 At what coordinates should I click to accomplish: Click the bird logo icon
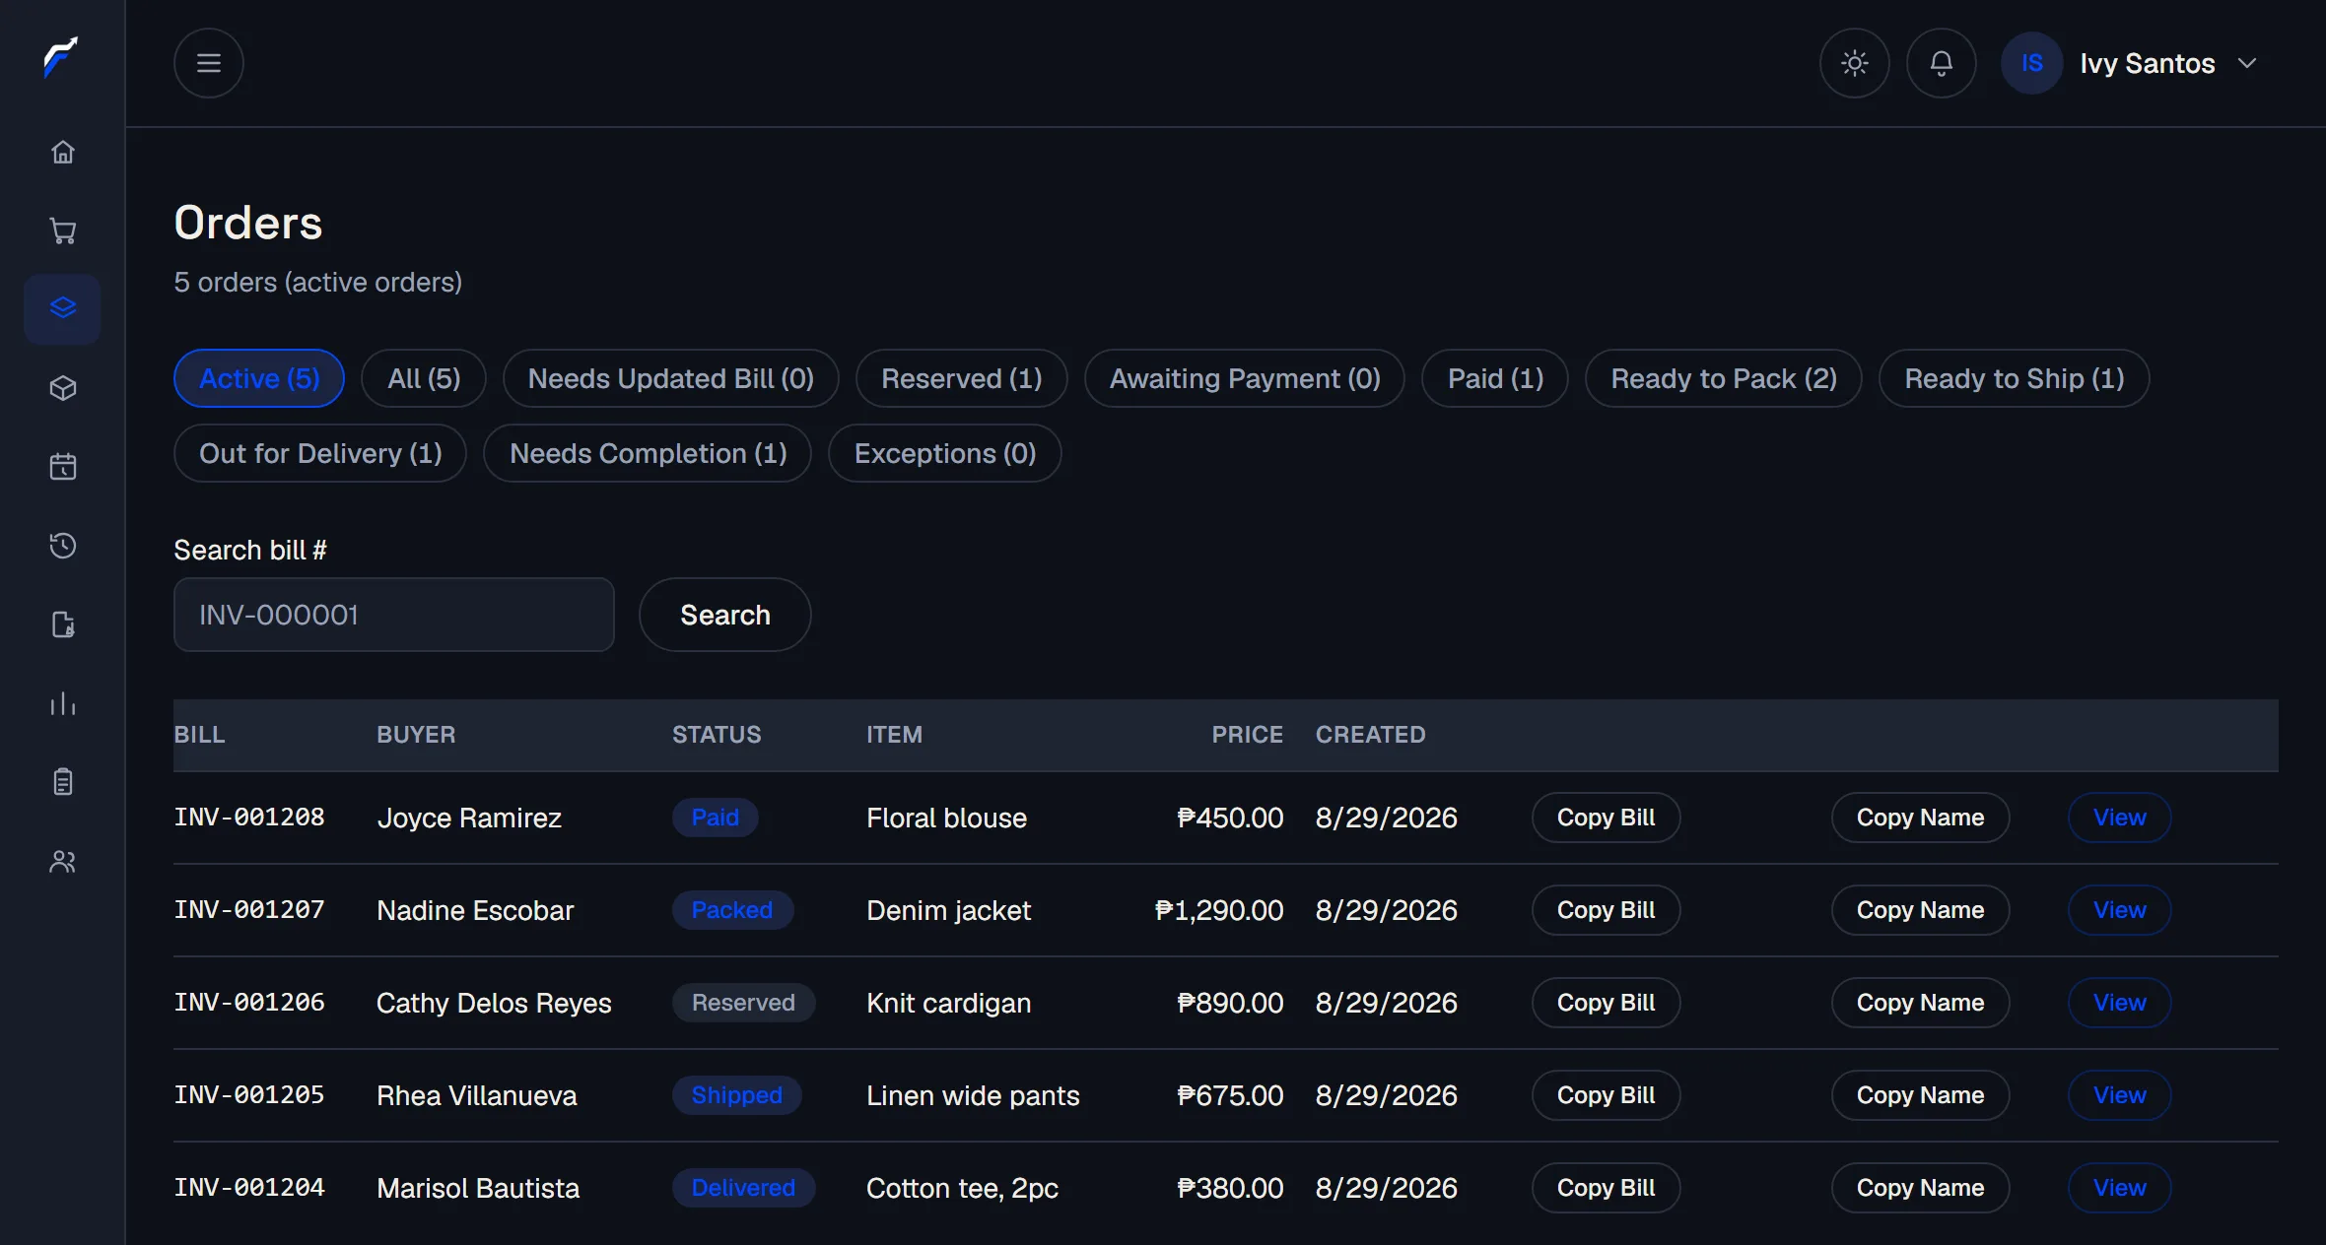pyautogui.click(x=61, y=57)
